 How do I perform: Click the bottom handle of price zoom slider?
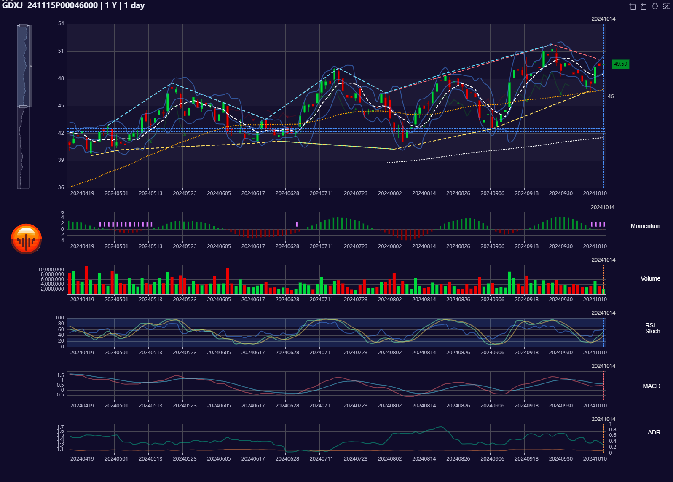(x=24, y=107)
